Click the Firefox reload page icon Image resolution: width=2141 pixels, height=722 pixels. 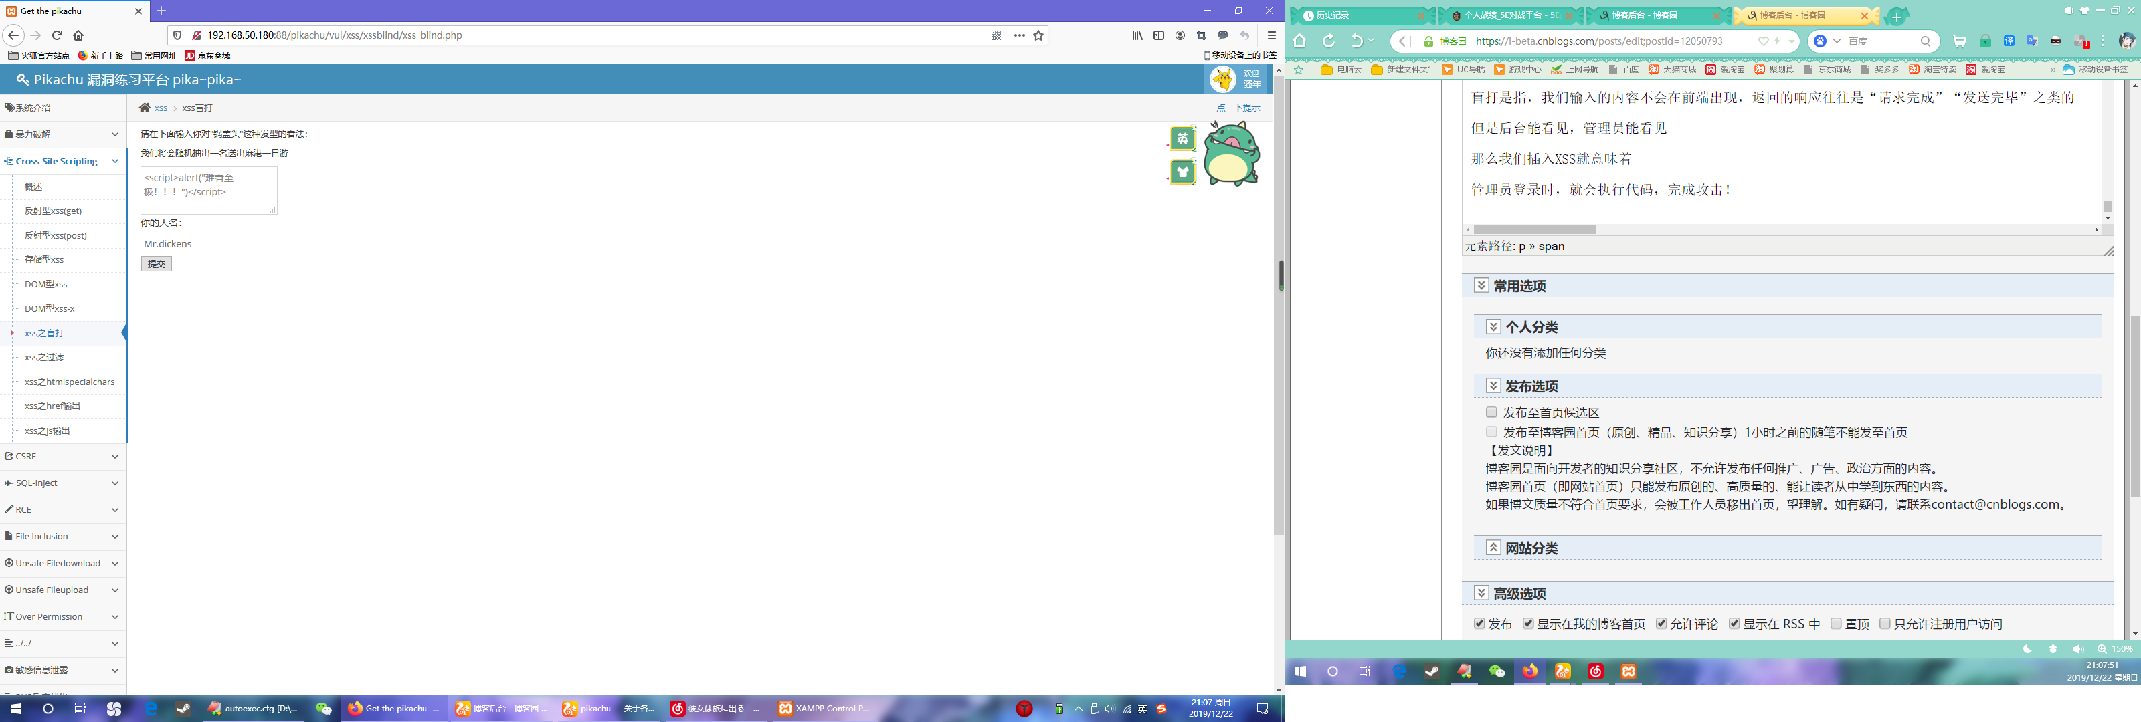pos(58,35)
